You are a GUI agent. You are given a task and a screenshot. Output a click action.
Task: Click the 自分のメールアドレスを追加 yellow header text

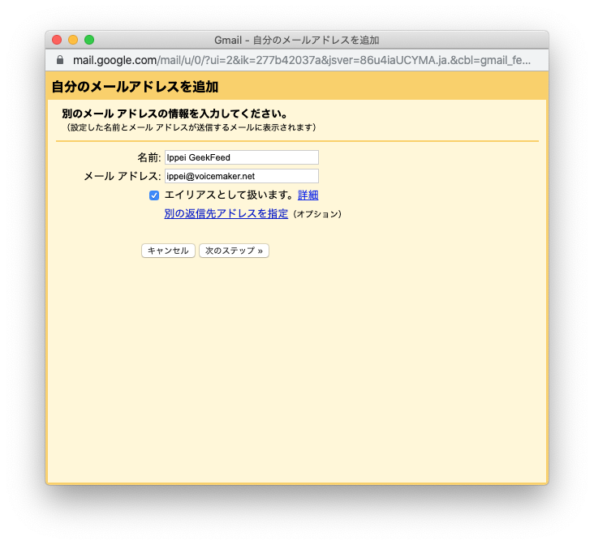tap(135, 87)
